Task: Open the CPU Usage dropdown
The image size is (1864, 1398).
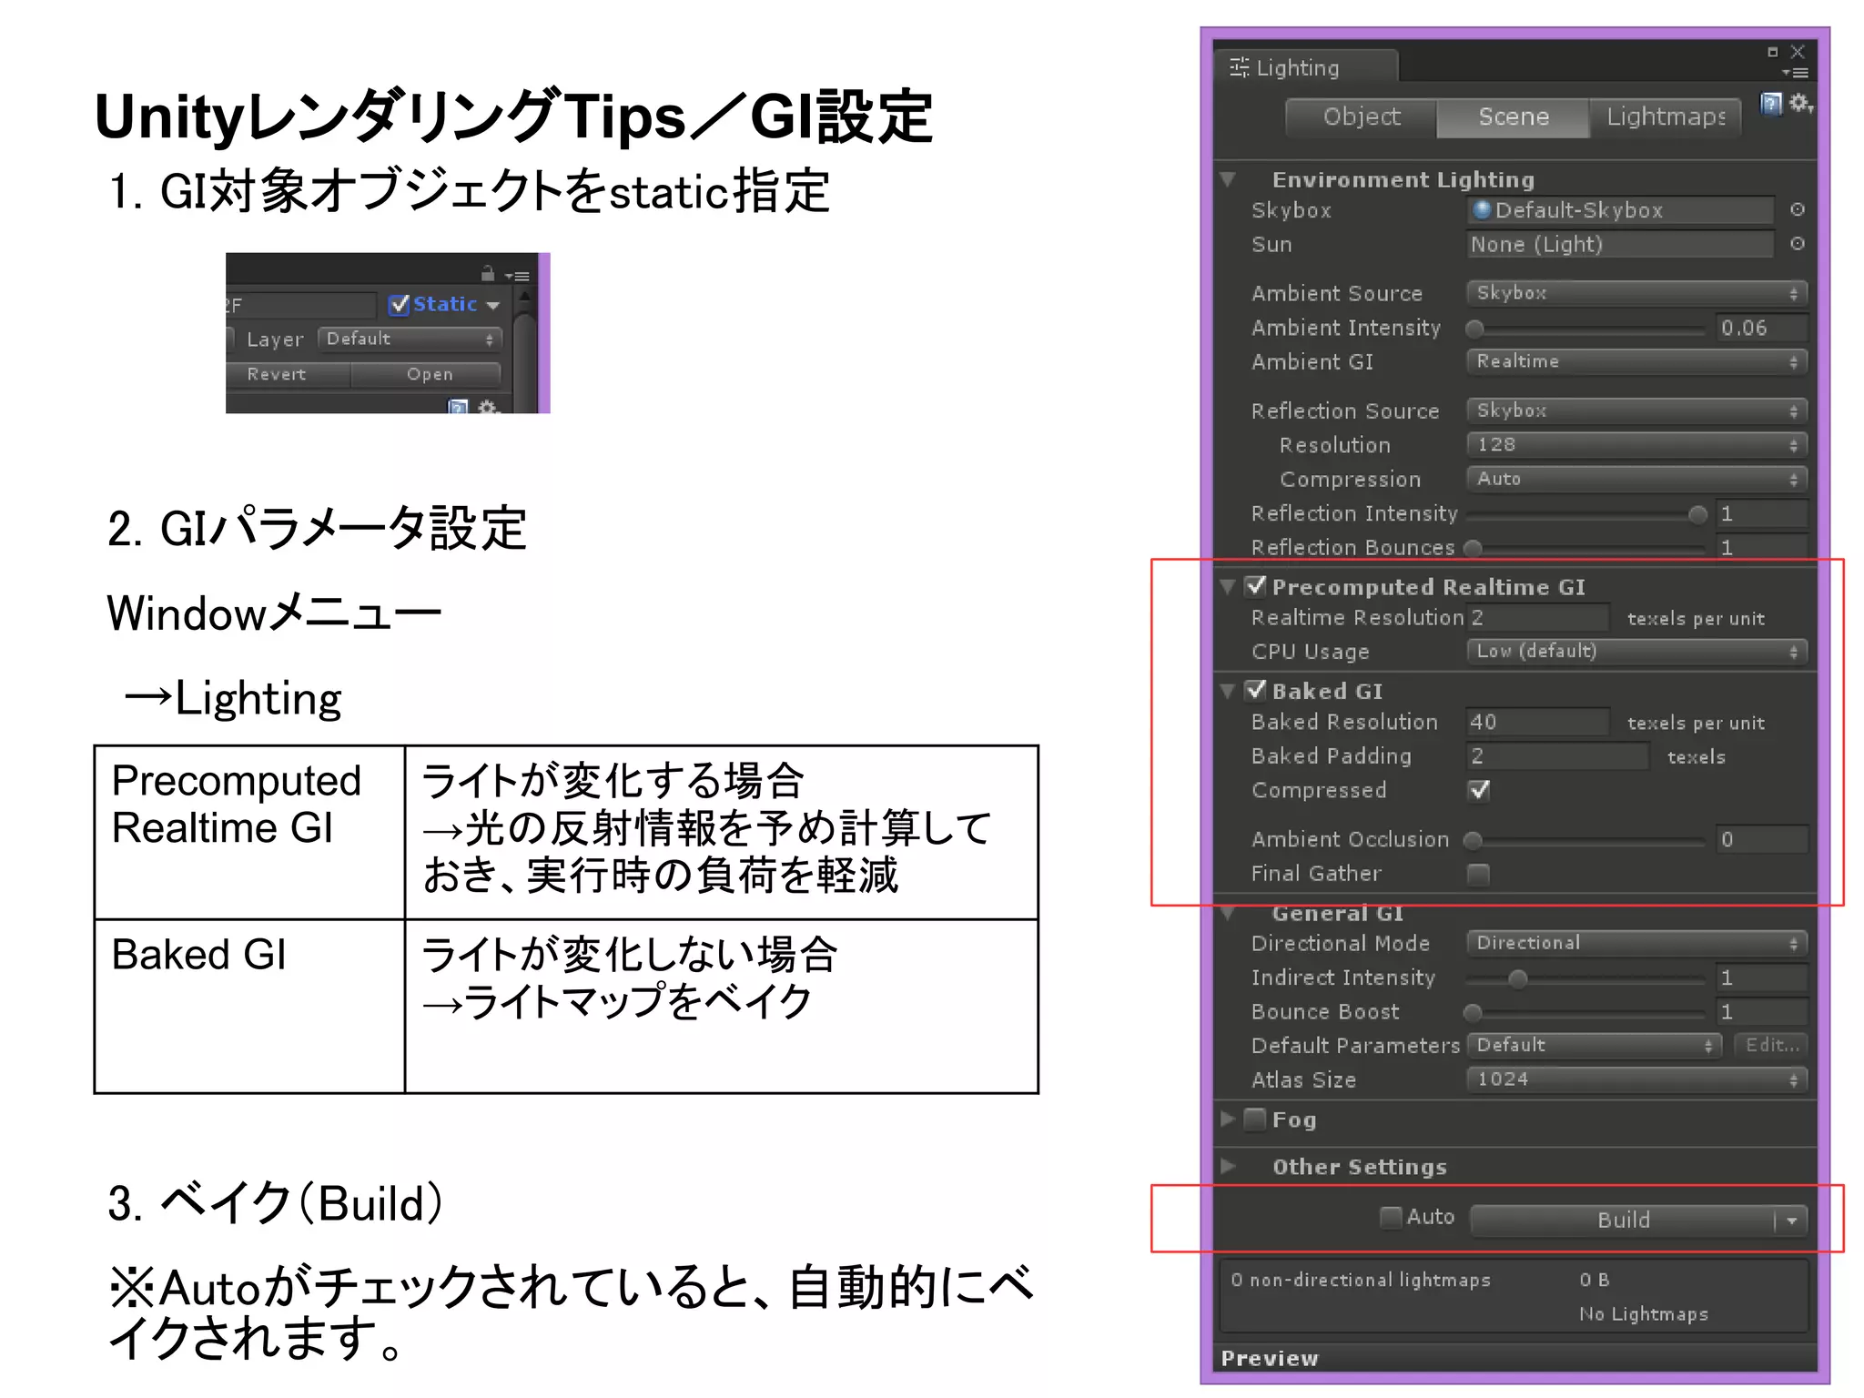Action: point(1636,652)
